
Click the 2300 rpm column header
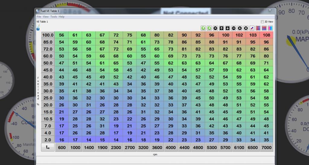point(116,148)
